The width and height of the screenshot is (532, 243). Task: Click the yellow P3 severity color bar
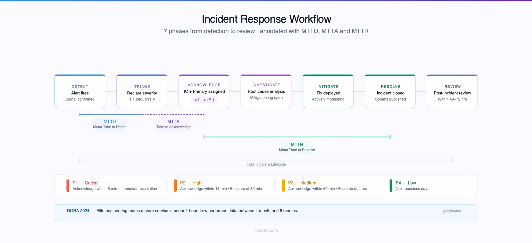pyautogui.click(x=283, y=186)
